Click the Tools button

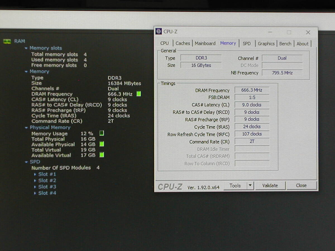pyautogui.click(x=235, y=185)
